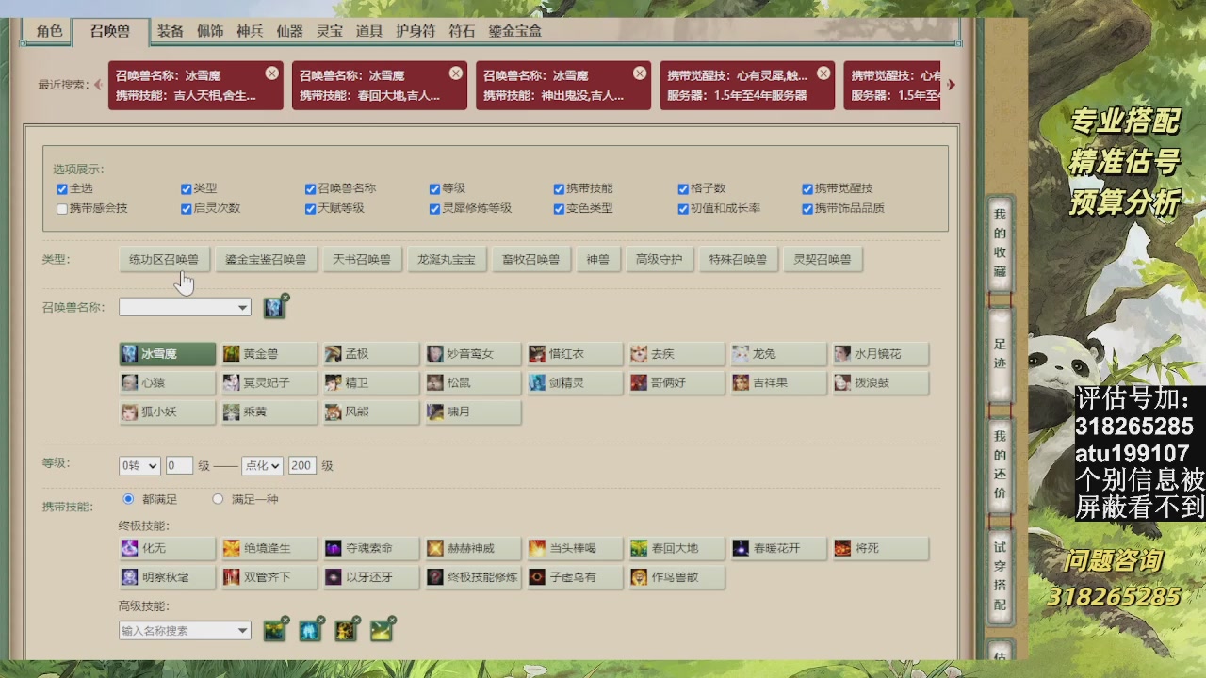Select the 将死 ultimate skill
Screen dimensions: 1206x678
coord(880,548)
